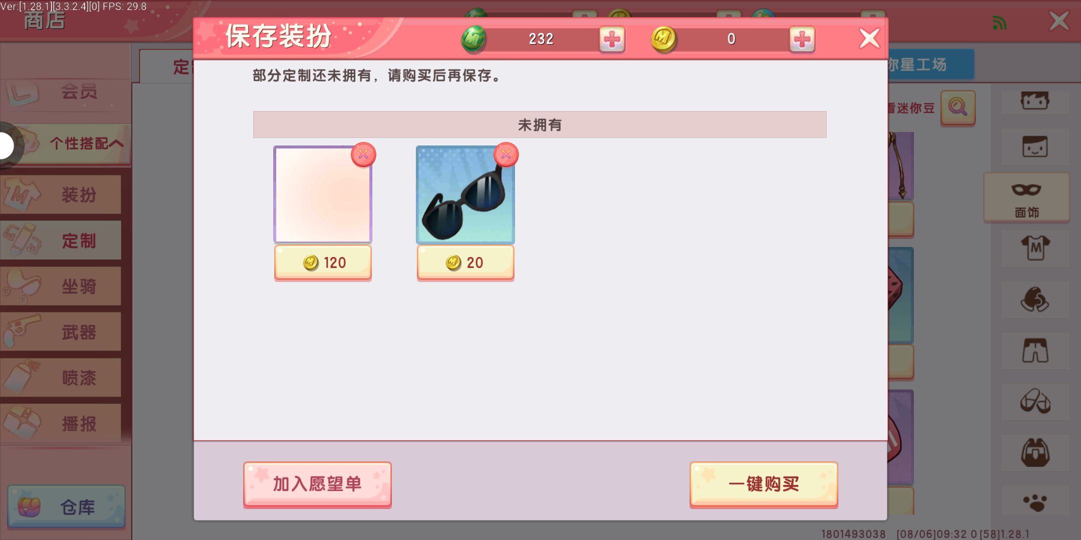This screenshot has width=1081, height=540.
Task: Open the 装扮 sidebar tab
Action: click(x=61, y=194)
